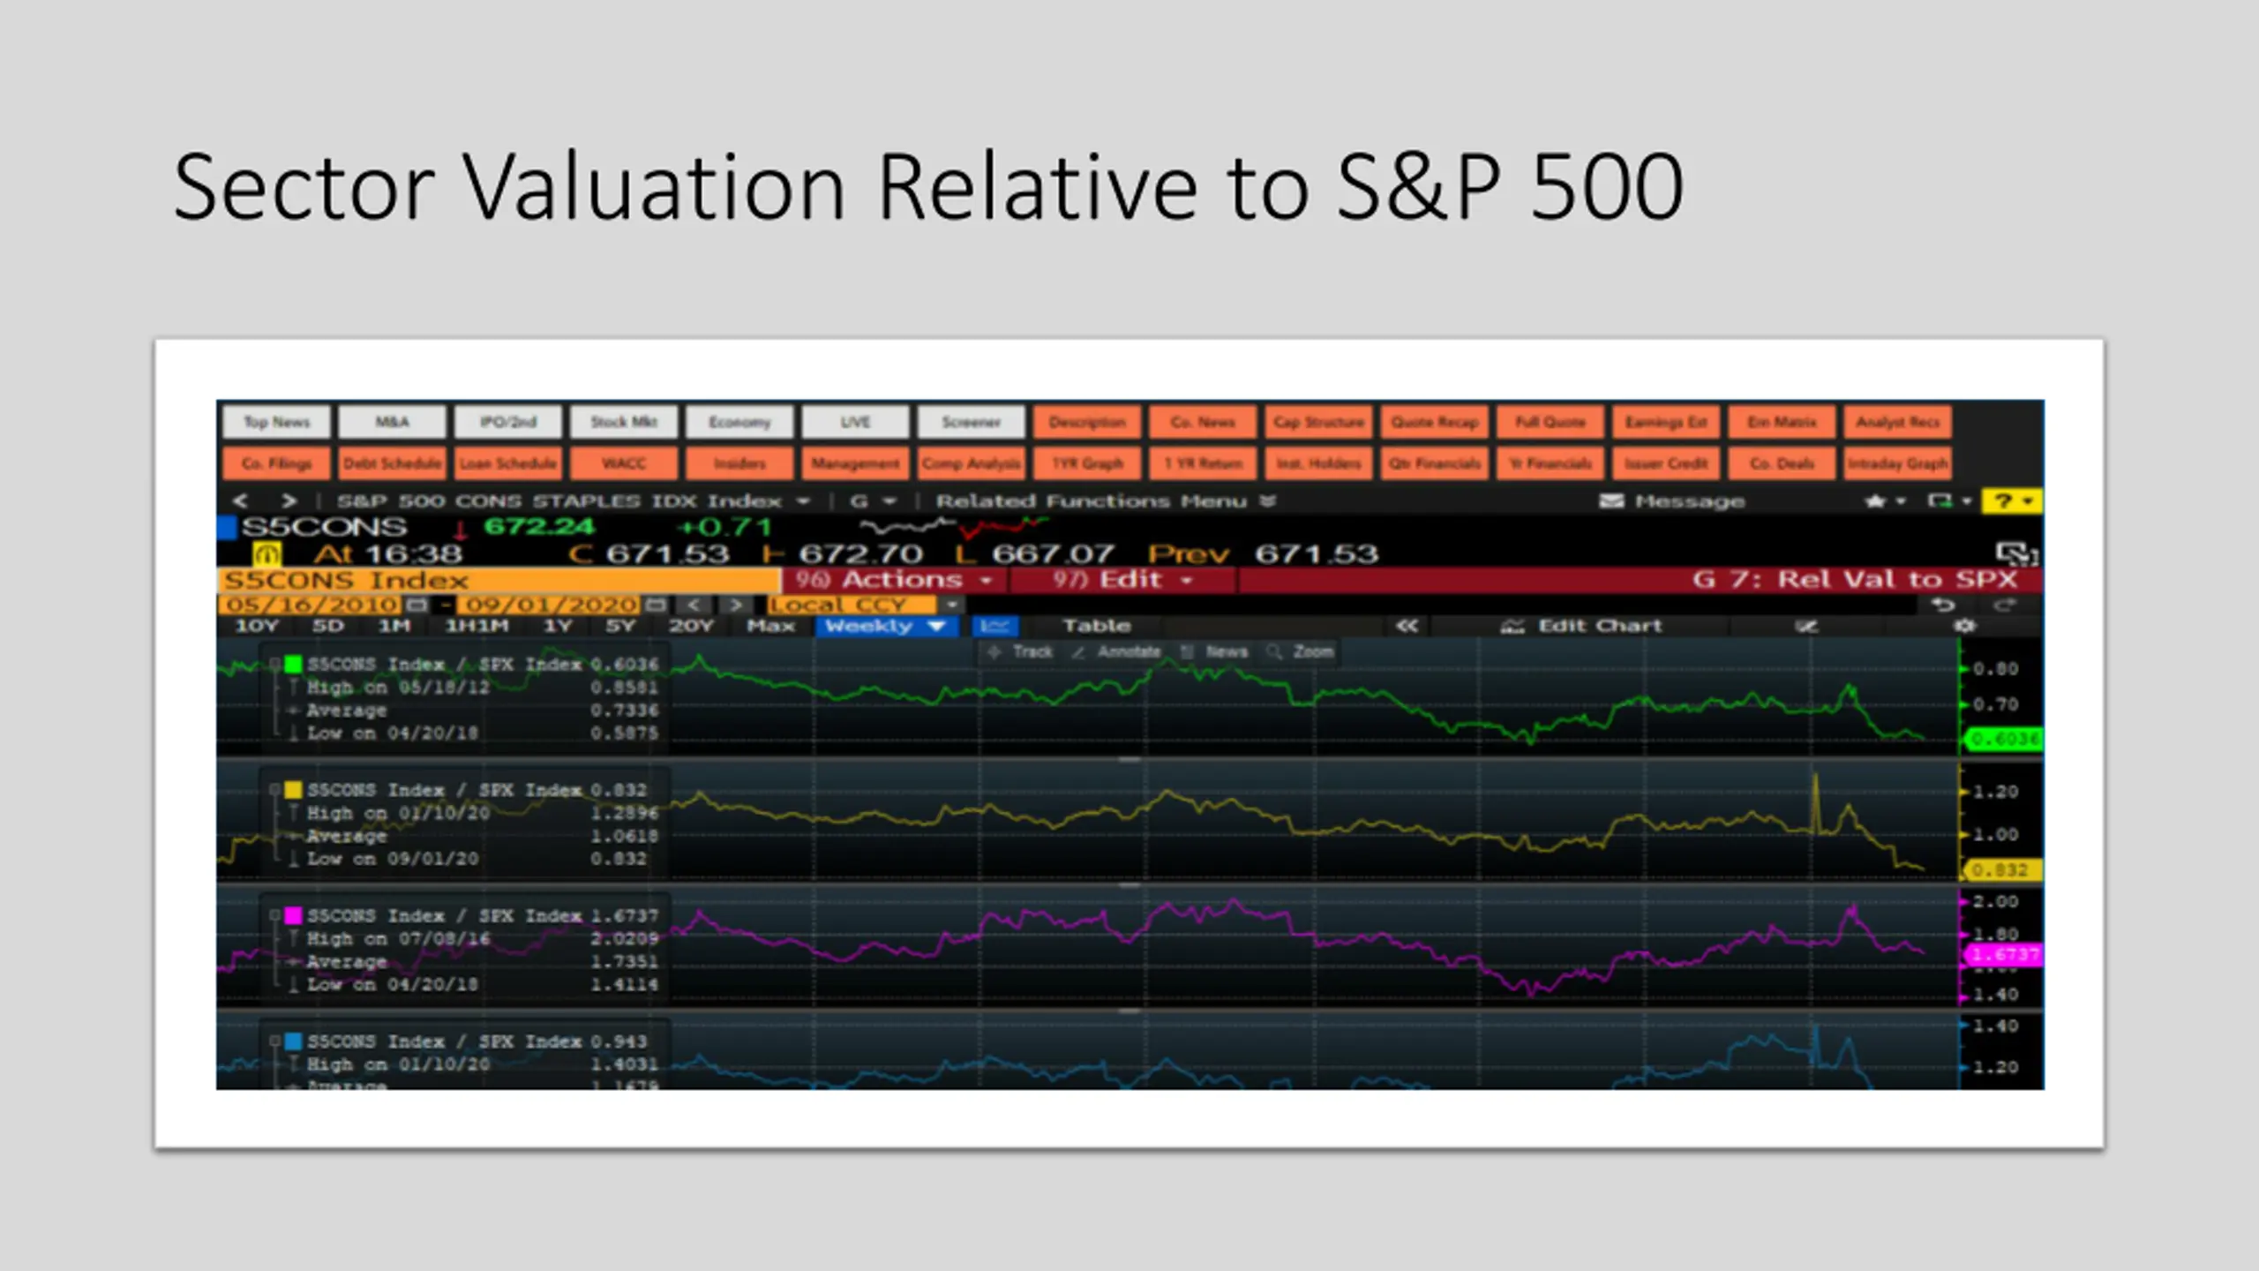Click the favorites star icon
Viewport: 2259px width, 1271px height.
pyautogui.click(x=1874, y=501)
